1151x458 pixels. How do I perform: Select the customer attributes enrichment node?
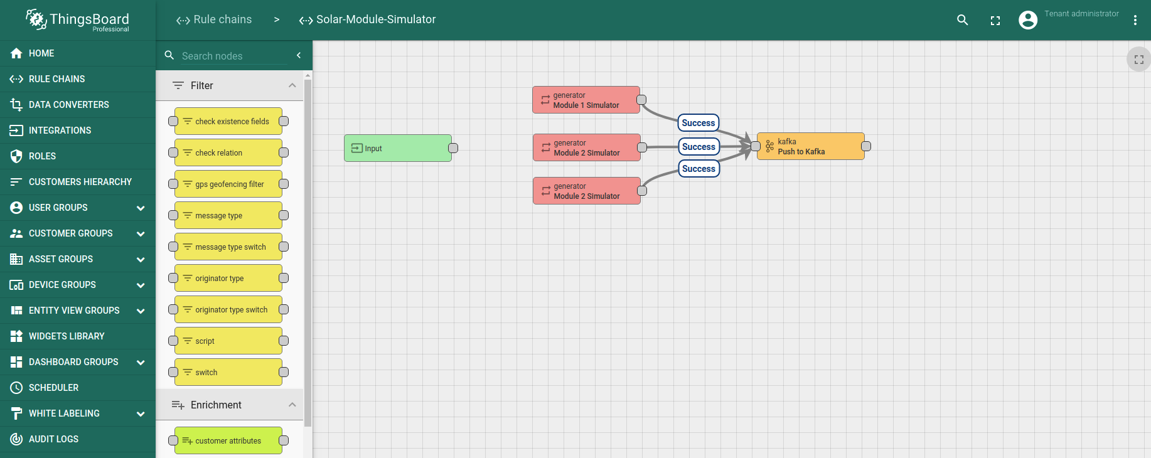pyautogui.click(x=228, y=440)
